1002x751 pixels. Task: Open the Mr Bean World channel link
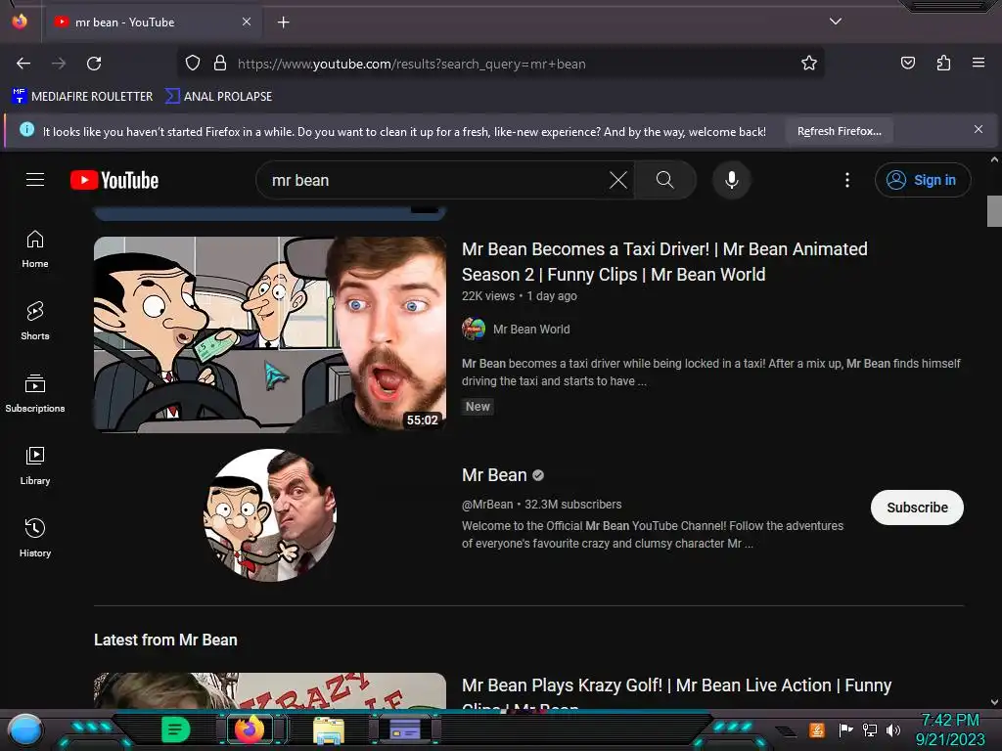click(x=531, y=330)
